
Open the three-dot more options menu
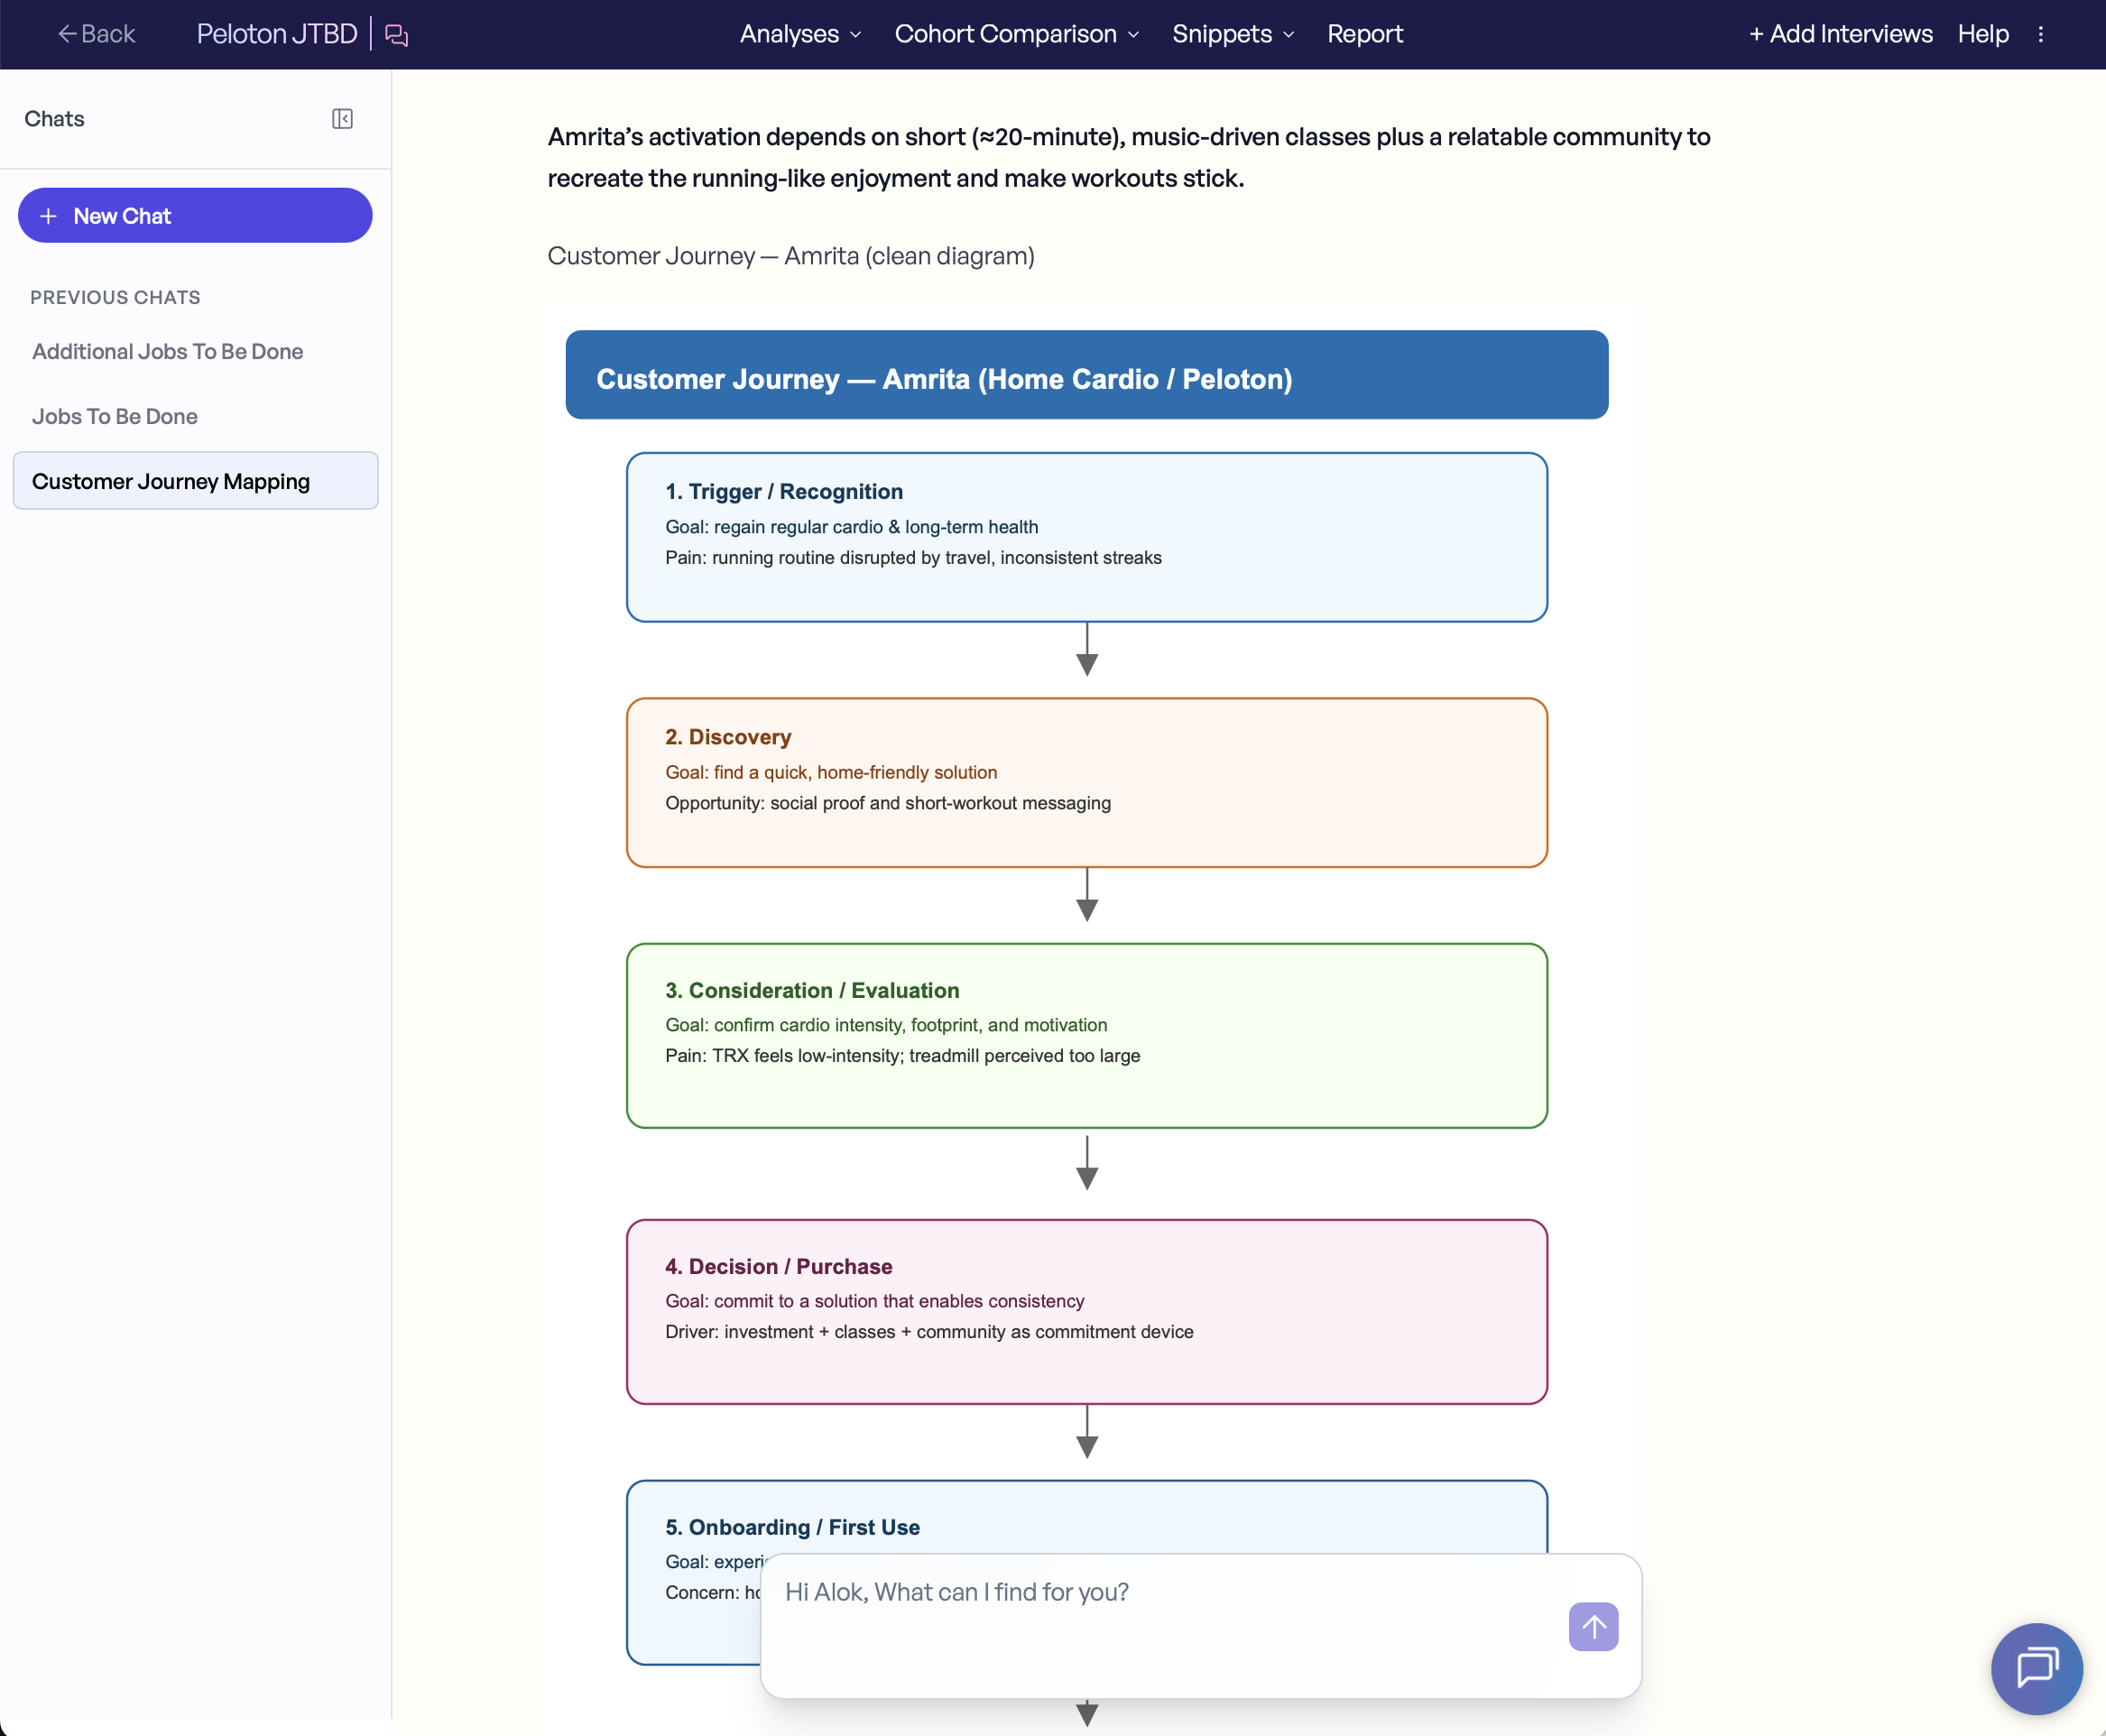pyautogui.click(x=2041, y=34)
